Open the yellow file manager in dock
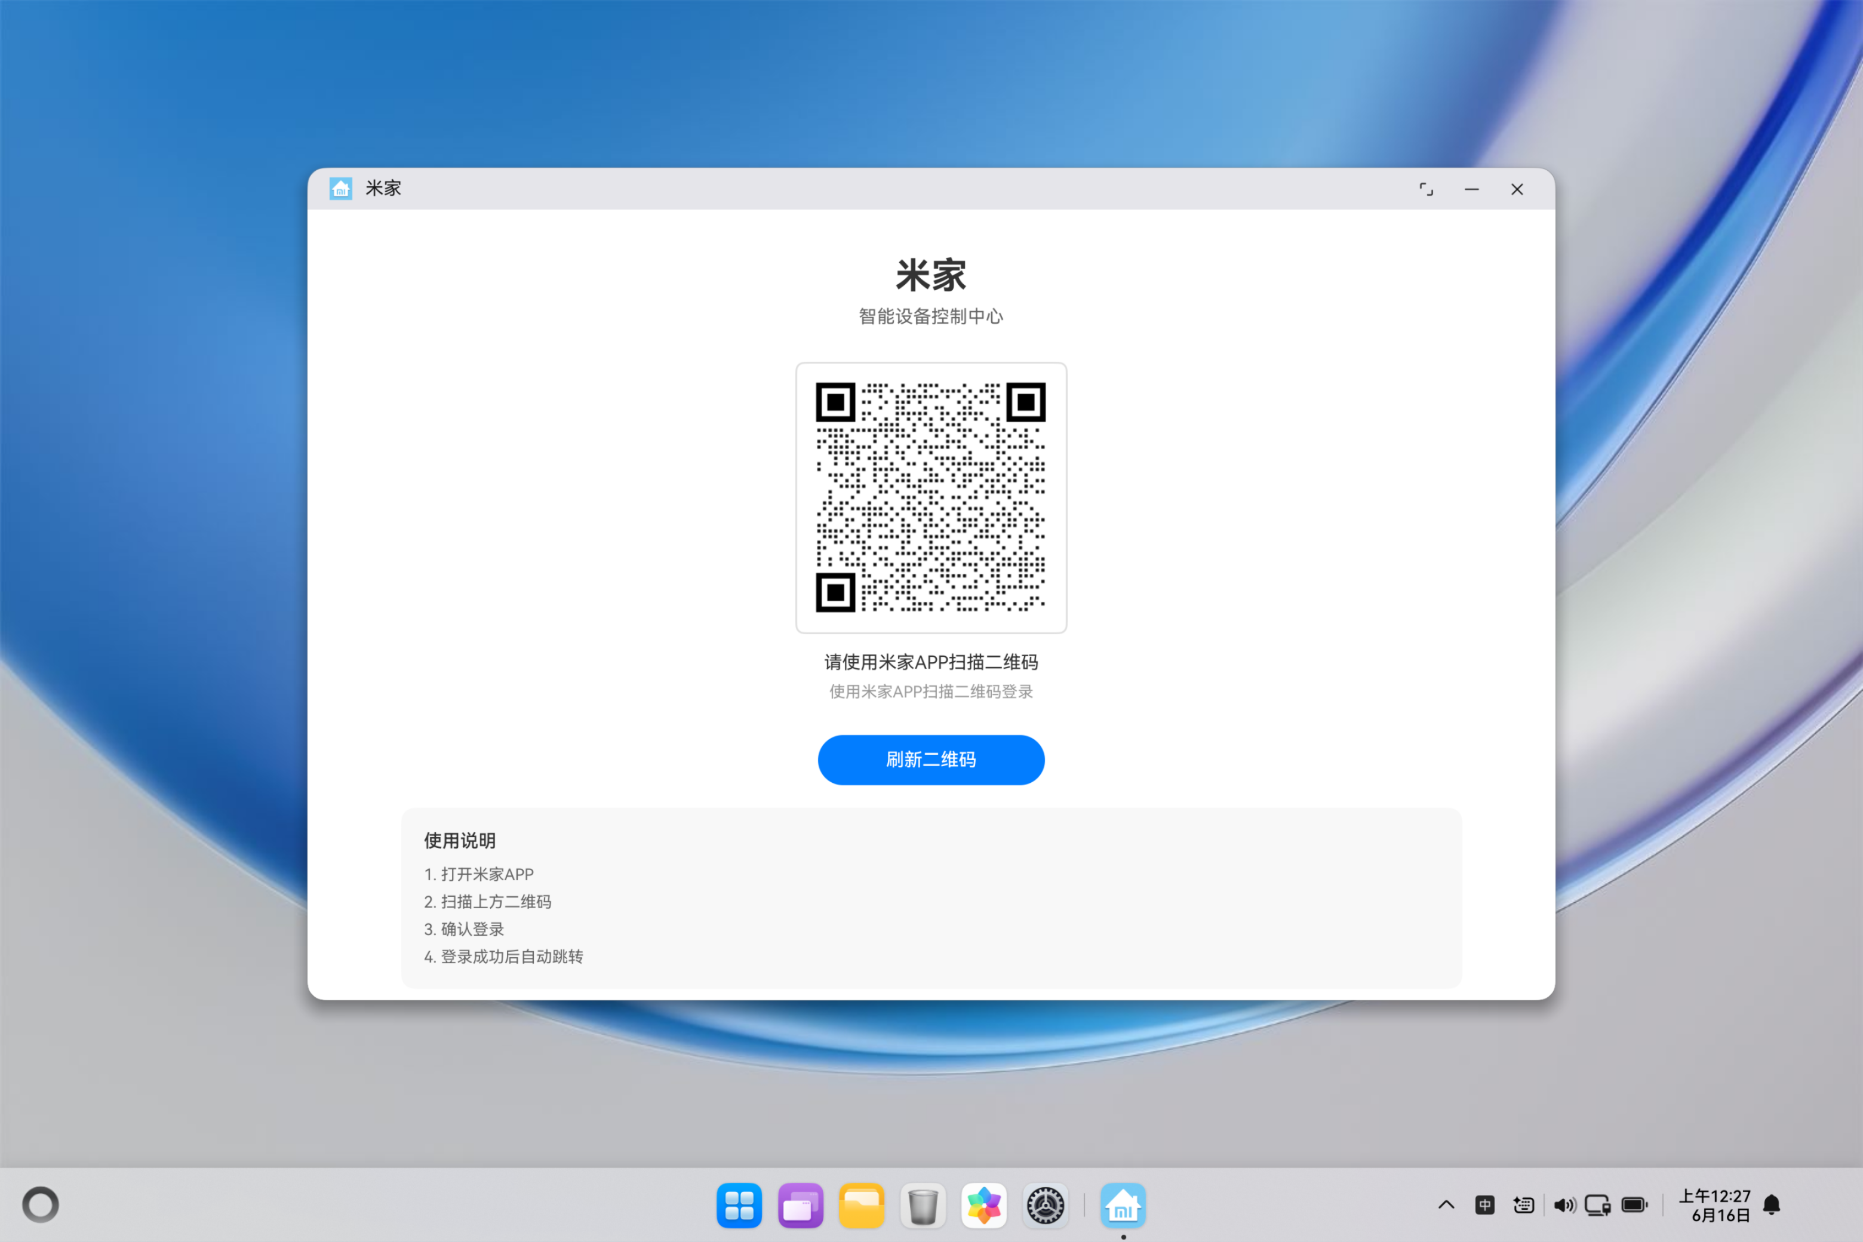 pyautogui.click(x=861, y=1206)
